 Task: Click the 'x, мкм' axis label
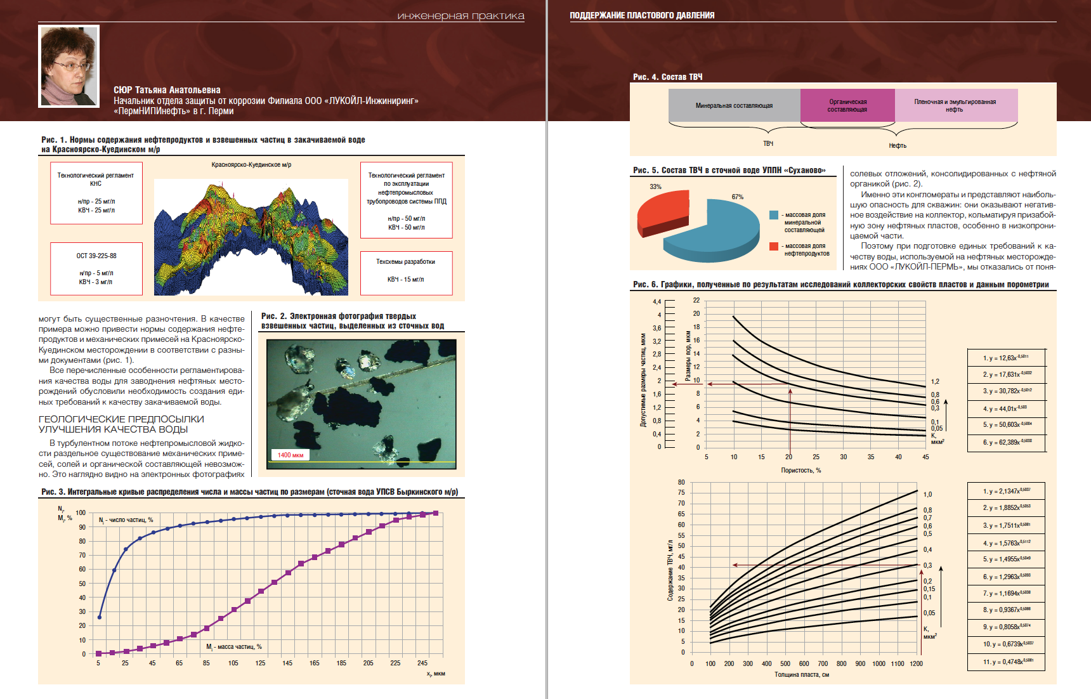pyautogui.click(x=436, y=674)
